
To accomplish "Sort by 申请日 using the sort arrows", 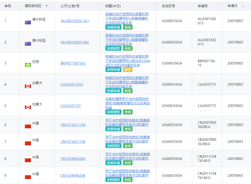I will tap(243, 6).
